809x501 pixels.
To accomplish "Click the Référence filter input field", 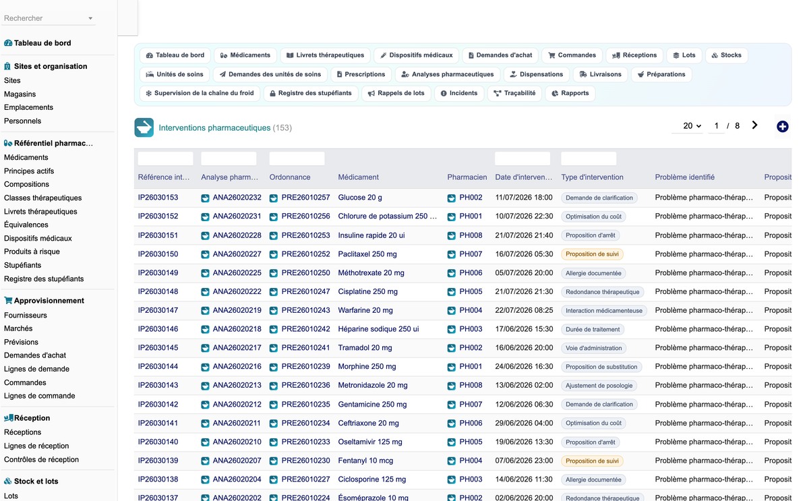I will tap(165, 158).
